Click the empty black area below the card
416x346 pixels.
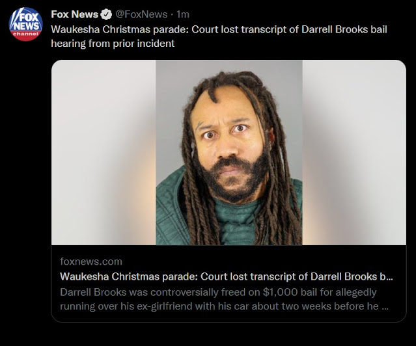coord(228,334)
